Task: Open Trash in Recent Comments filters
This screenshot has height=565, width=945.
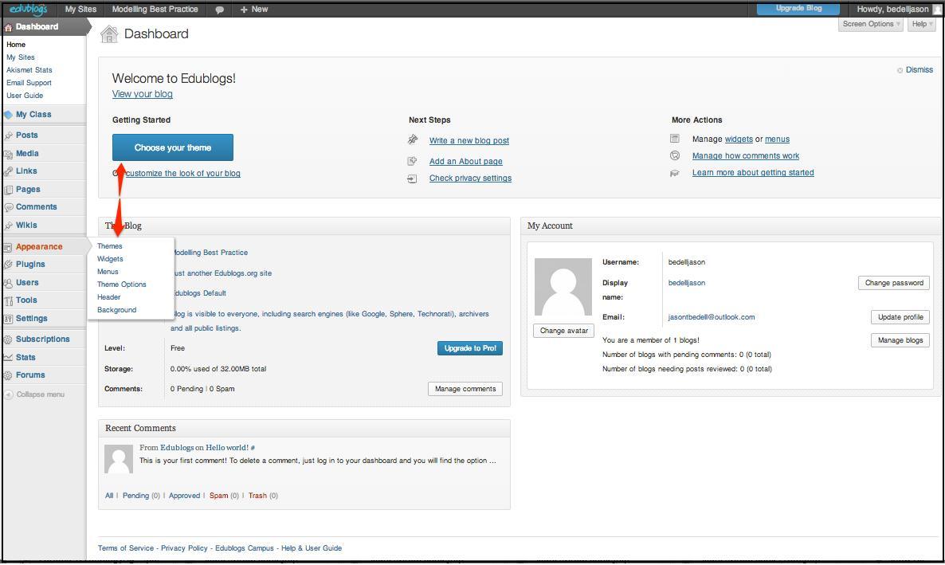Action: (257, 496)
